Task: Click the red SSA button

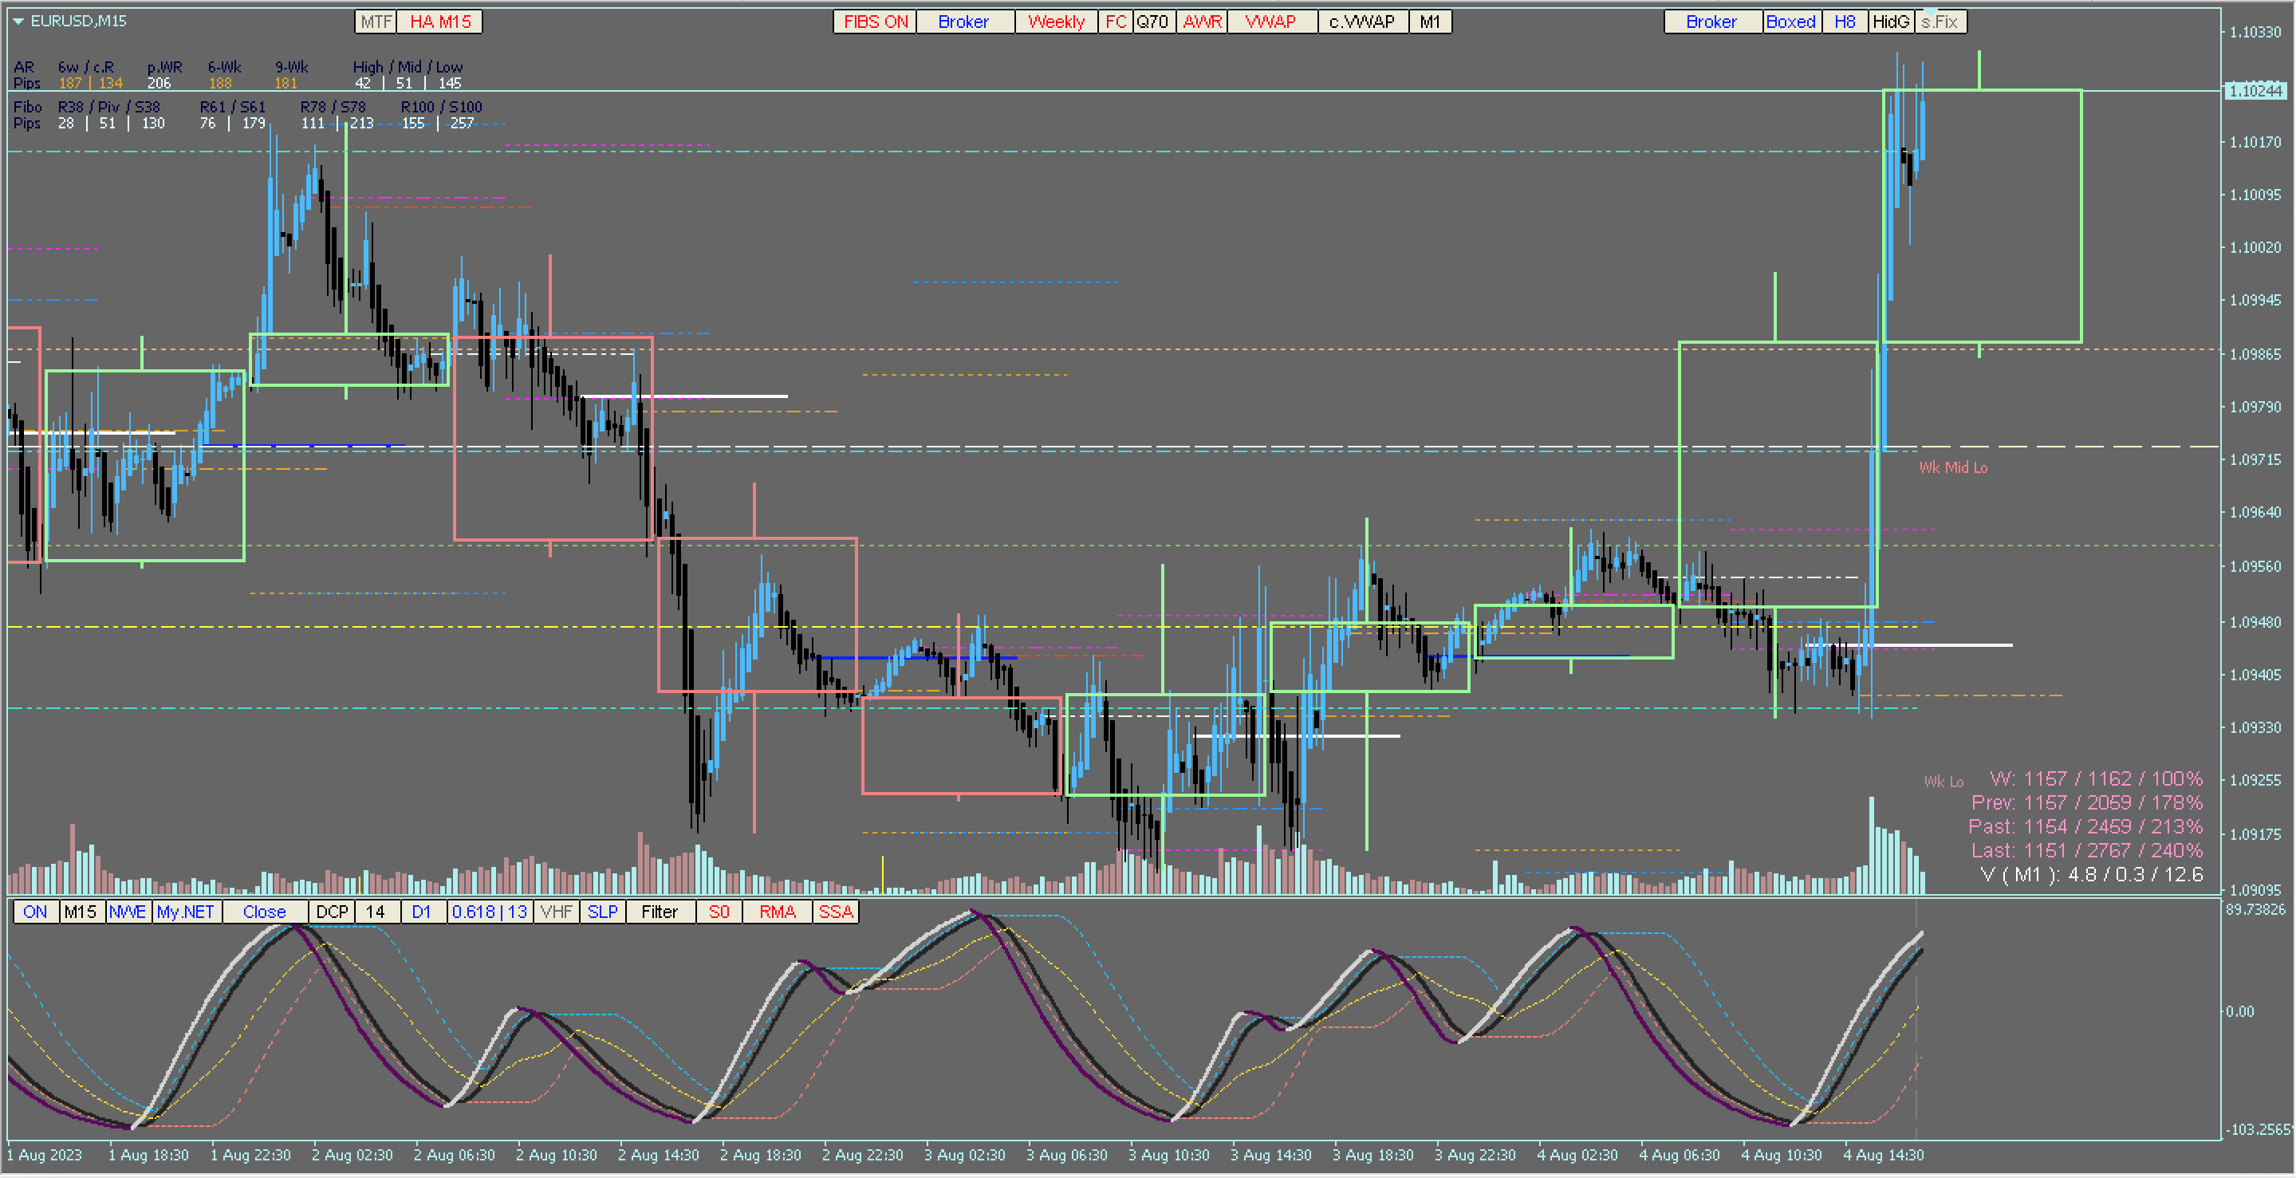Action: coord(835,912)
